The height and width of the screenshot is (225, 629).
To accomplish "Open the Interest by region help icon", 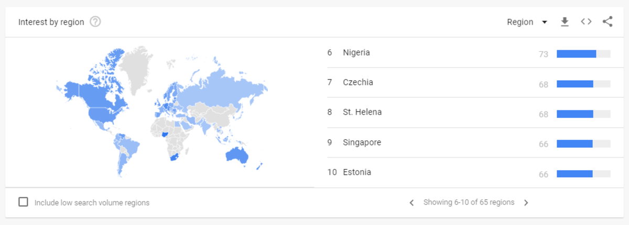I will 95,22.
